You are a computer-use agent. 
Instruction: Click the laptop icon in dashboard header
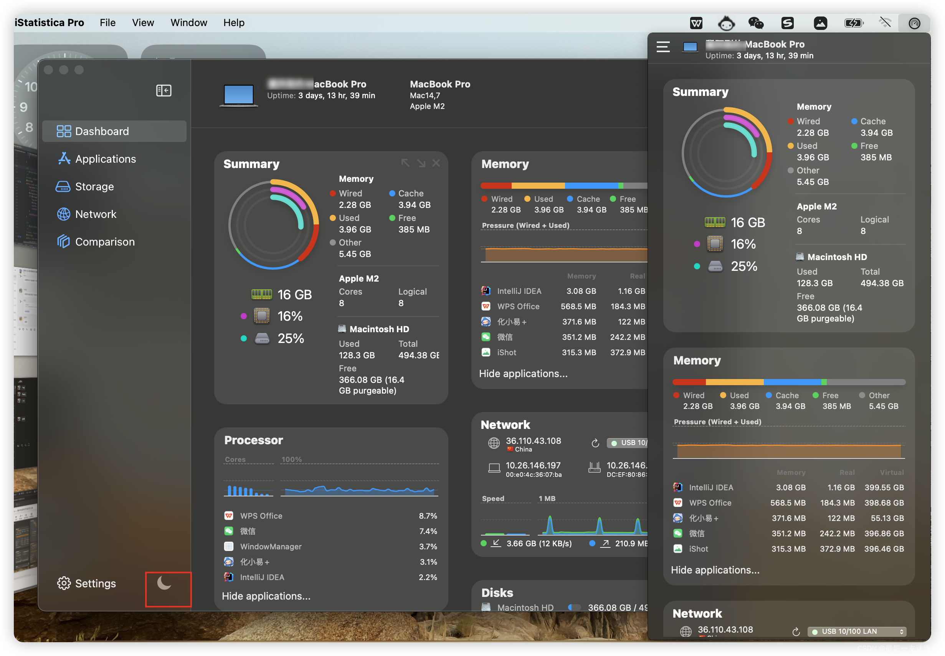(238, 96)
